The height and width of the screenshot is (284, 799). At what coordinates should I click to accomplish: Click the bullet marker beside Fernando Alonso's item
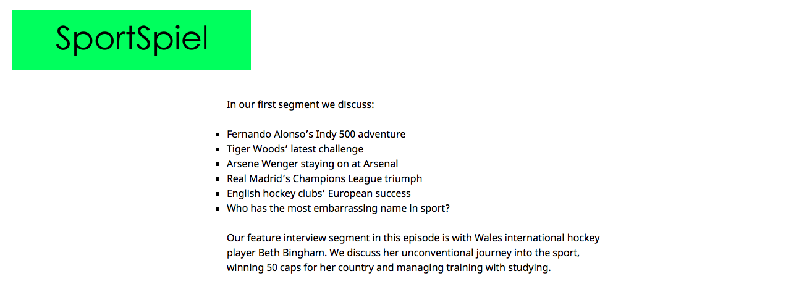click(218, 135)
